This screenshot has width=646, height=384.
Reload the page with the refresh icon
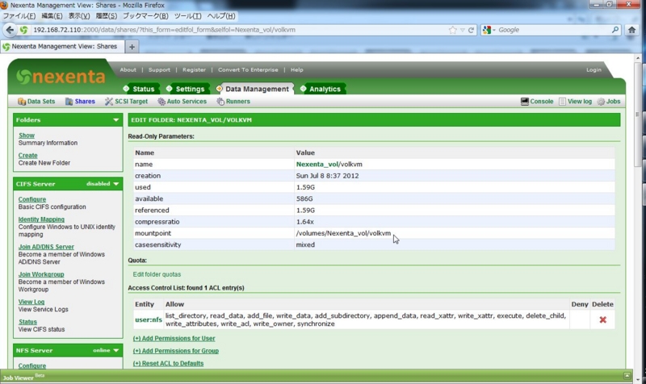(471, 30)
